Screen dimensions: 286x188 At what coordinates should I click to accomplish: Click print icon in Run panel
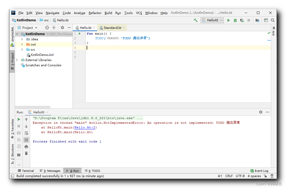point(26,147)
